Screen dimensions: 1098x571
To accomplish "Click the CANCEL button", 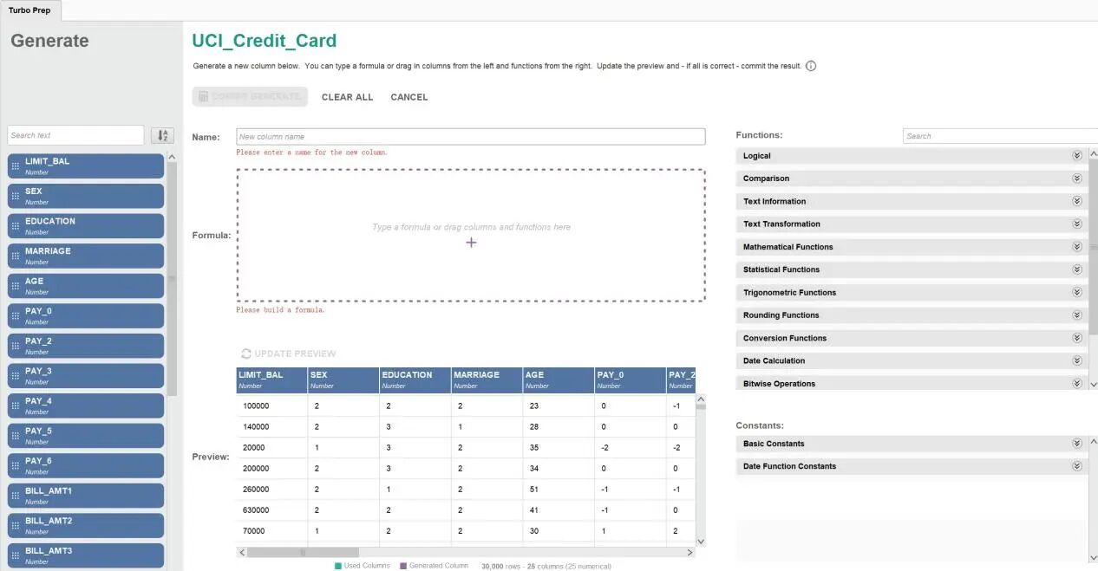I will (409, 97).
